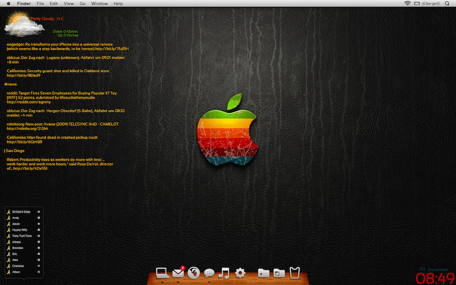Click the (Charged) battery status text
The width and height of the screenshot is (456, 285).
431,3
